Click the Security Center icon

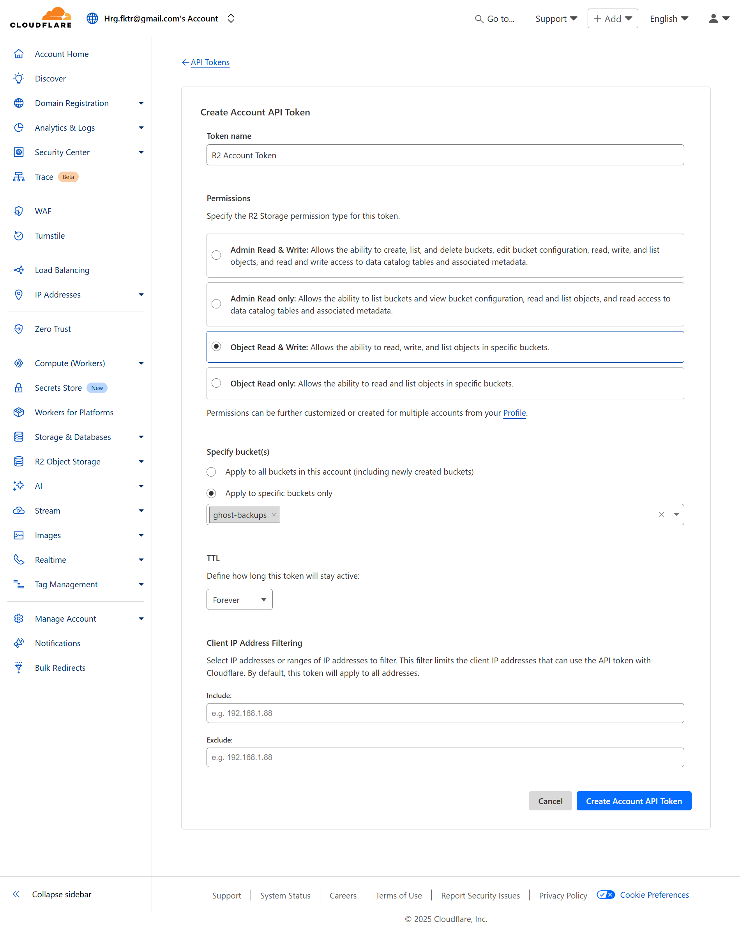[x=19, y=152]
